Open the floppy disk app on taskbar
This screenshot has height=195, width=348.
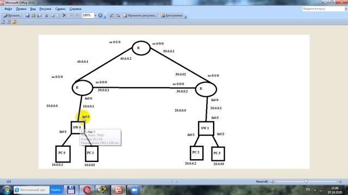pyautogui.click(x=71, y=190)
